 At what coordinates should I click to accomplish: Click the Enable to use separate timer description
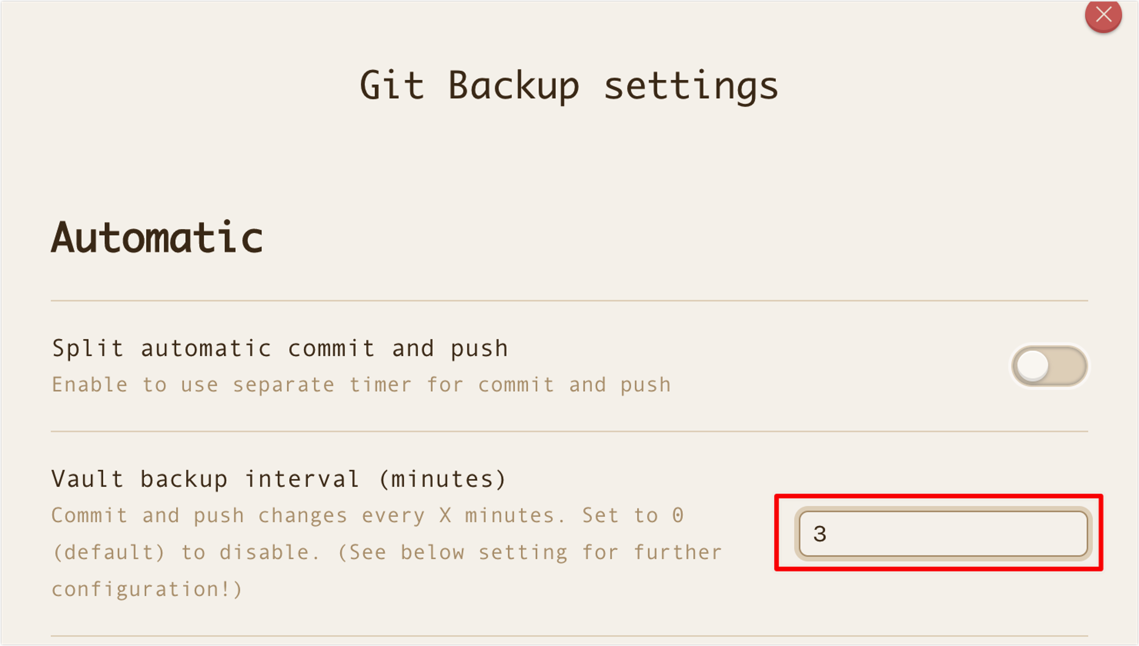coord(362,385)
